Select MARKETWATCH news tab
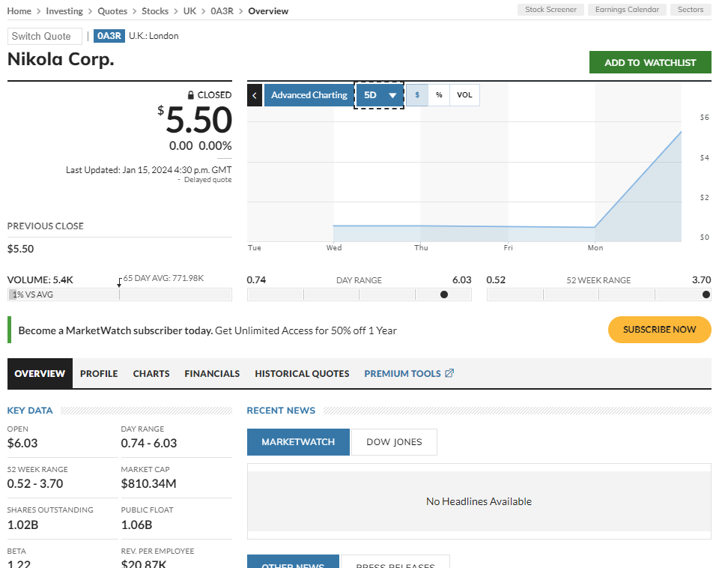This screenshot has height=568, width=725. [298, 442]
